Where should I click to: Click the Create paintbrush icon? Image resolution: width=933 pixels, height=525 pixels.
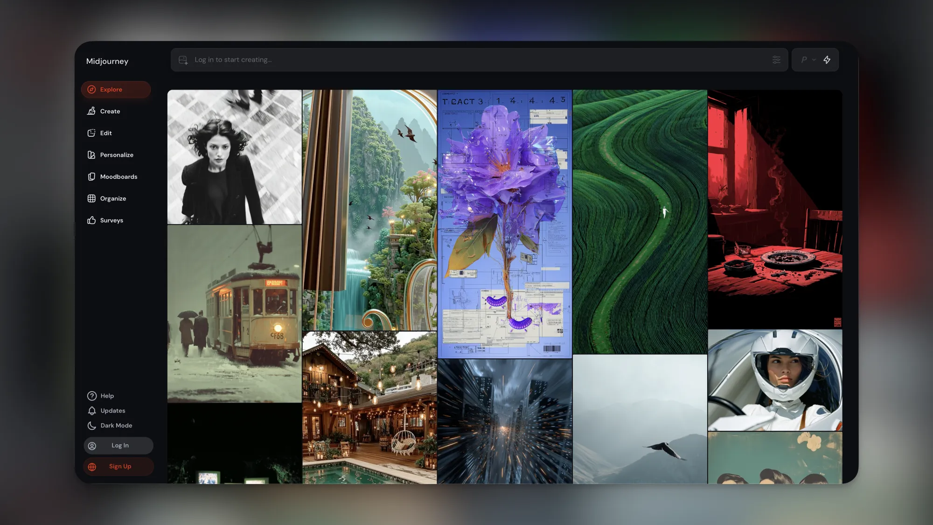(x=91, y=111)
